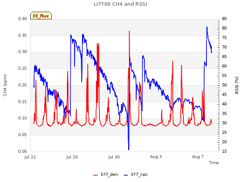The image size is (242, 182).
Task: Click the 15 value on RSSI axis
Action: pos(224,151)
